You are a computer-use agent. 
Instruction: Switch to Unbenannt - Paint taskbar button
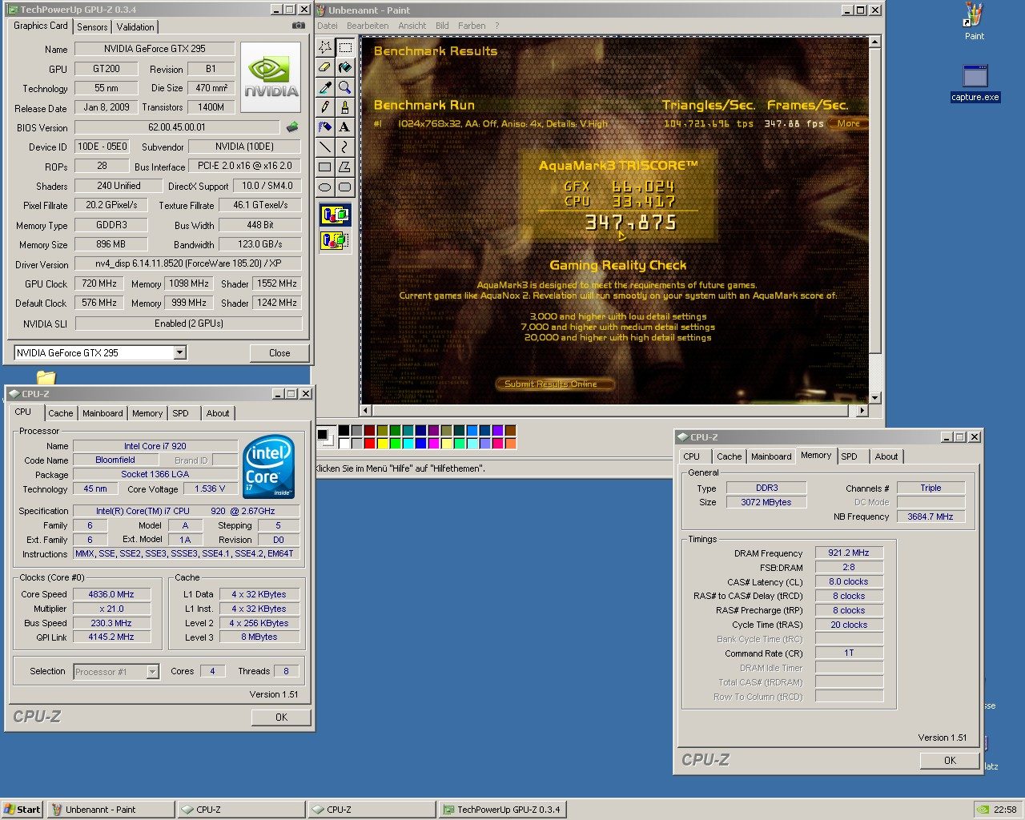pos(111,810)
